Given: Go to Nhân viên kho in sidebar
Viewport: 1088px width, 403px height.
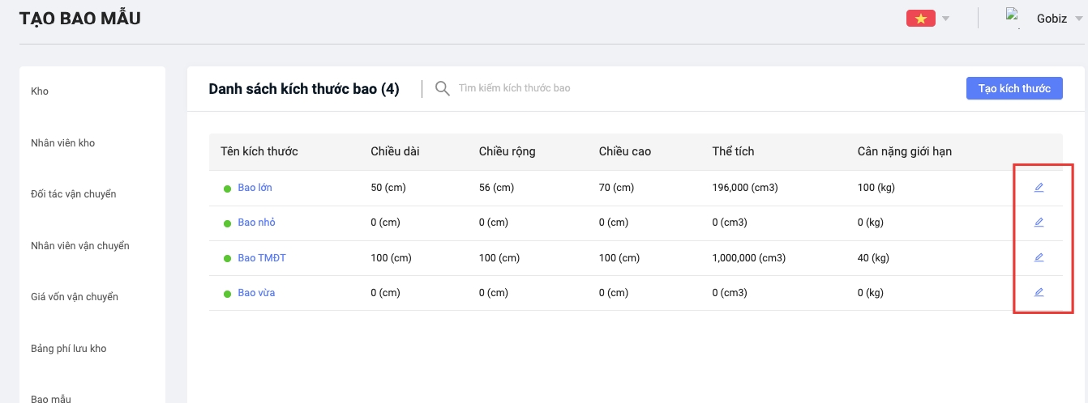Looking at the screenshot, I should tap(62, 143).
